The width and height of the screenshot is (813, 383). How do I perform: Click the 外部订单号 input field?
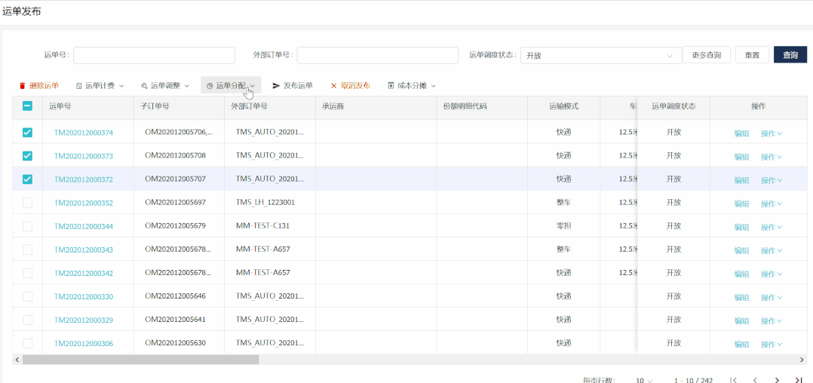pos(377,55)
